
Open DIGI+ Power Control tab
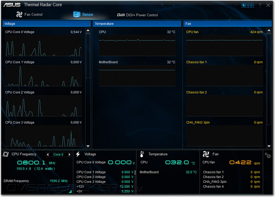(x=137, y=15)
